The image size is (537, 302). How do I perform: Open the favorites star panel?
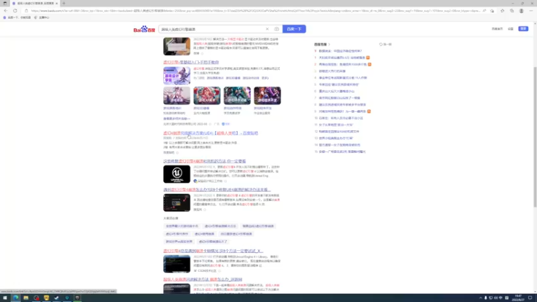point(502,11)
